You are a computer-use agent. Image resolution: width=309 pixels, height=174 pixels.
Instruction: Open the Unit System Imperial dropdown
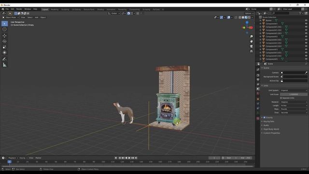[294, 90]
